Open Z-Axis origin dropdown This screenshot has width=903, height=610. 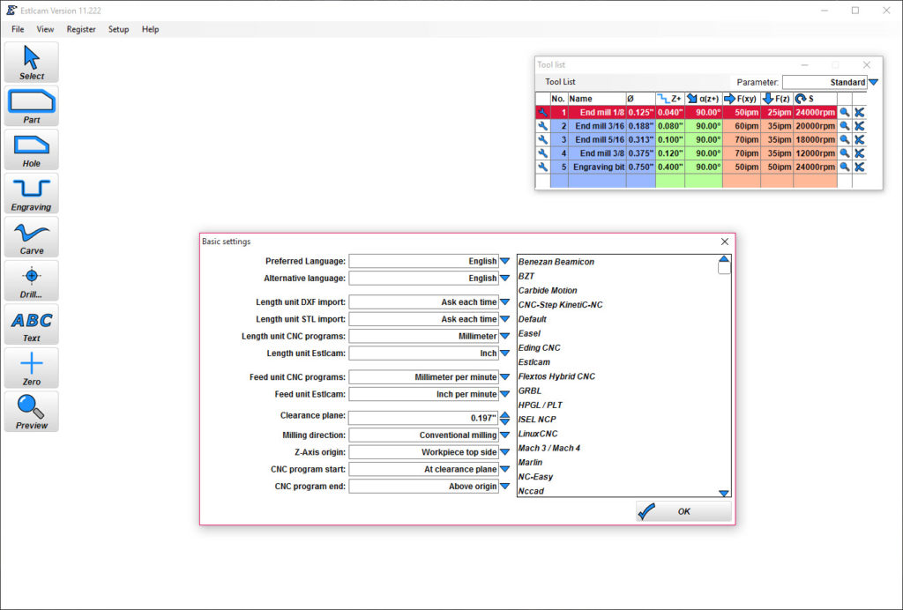point(505,452)
